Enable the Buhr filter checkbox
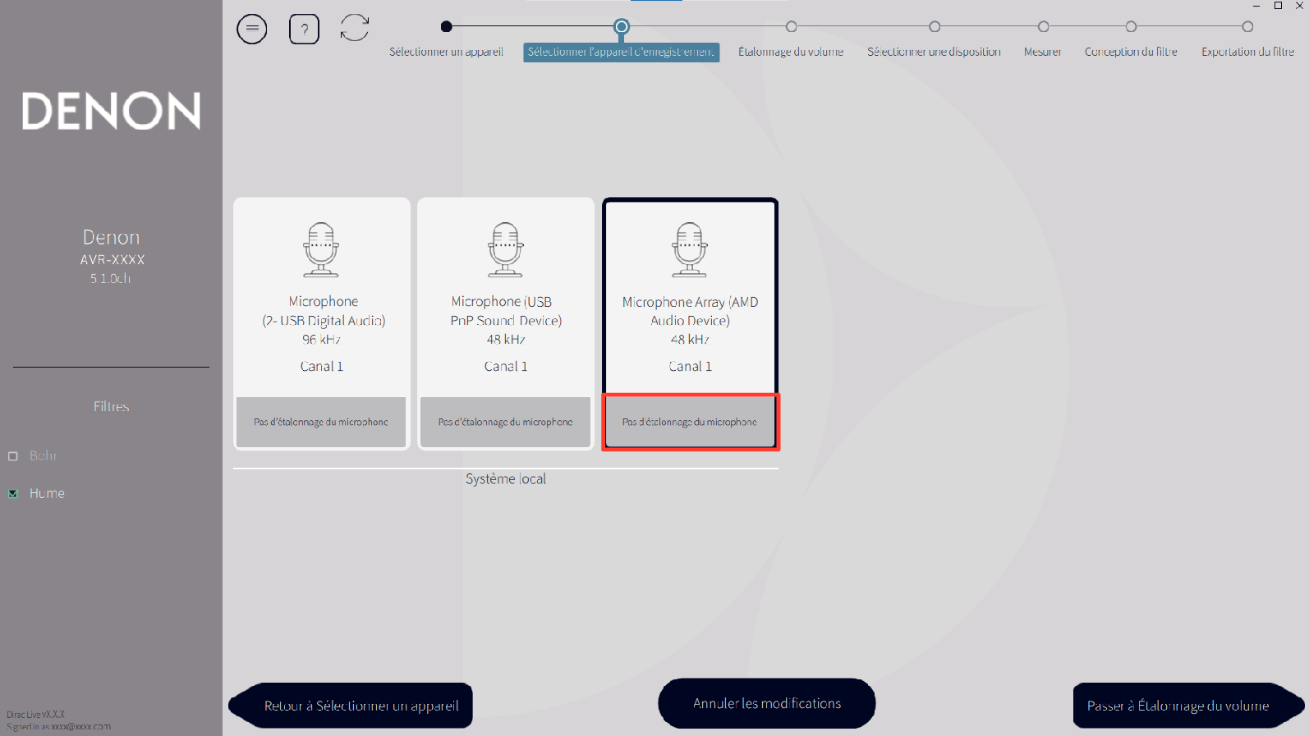1309x736 pixels. 13,456
